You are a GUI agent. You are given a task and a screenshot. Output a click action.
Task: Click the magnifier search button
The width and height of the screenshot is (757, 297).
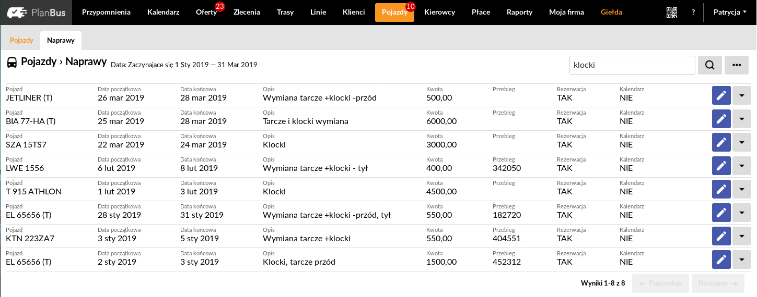tap(709, 65)
